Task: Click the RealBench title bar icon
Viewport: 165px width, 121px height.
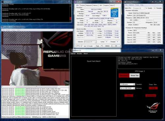Action: click(71, 50)
